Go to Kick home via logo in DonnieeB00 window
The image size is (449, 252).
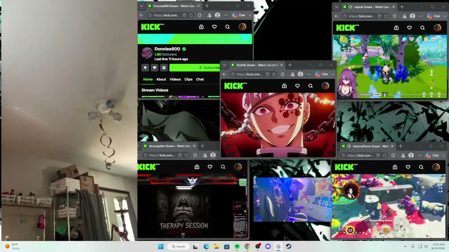[153, 27]
